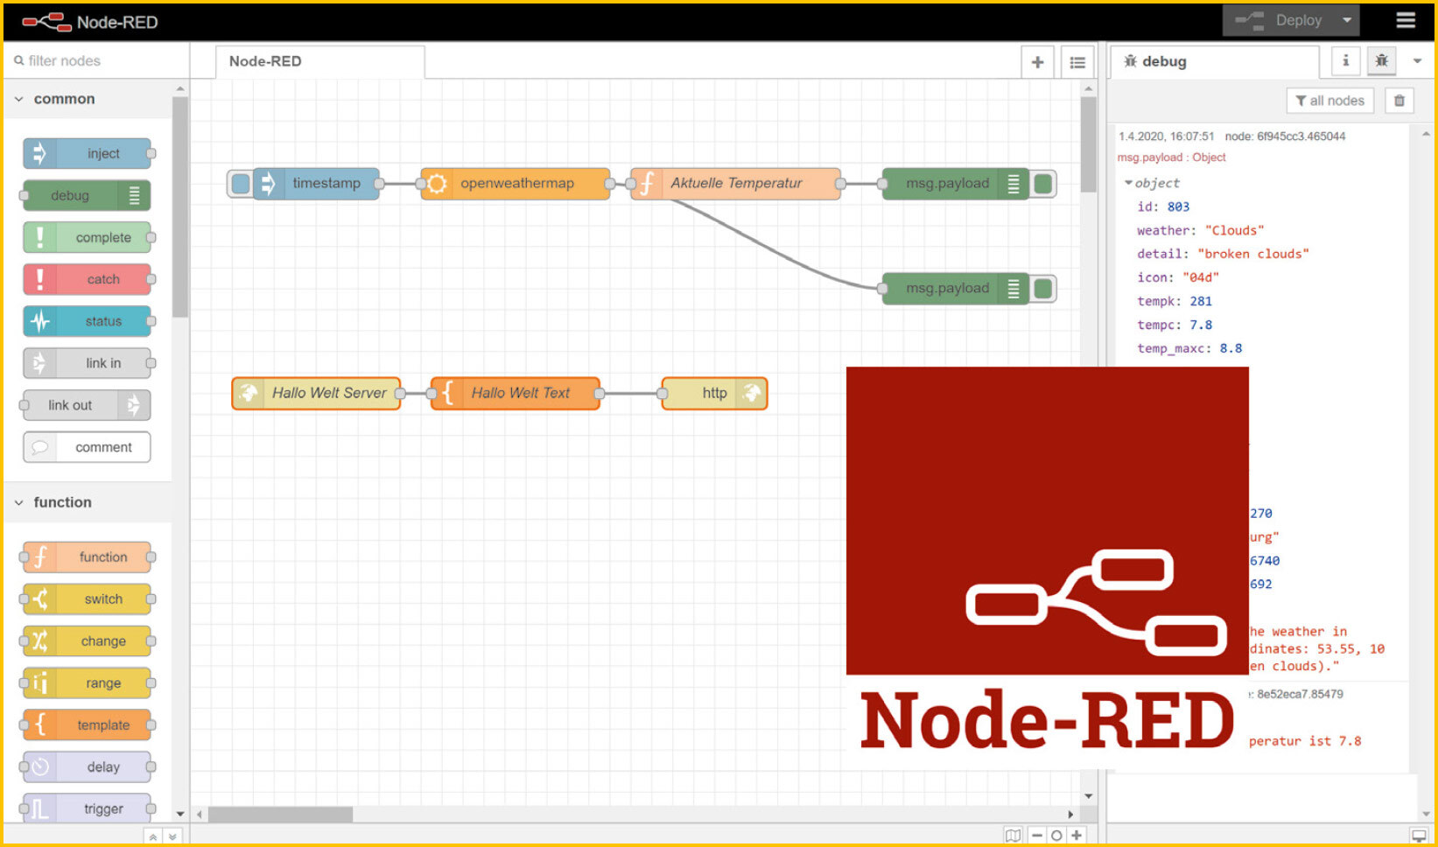1438x847 pixels.
Task: Click the switch node in the palette
Action: pyautogui.click(x=88, y=598)
